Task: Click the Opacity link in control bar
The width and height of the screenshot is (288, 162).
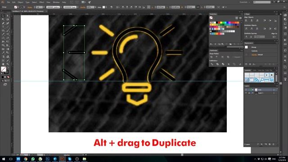Action: [82, 7]
